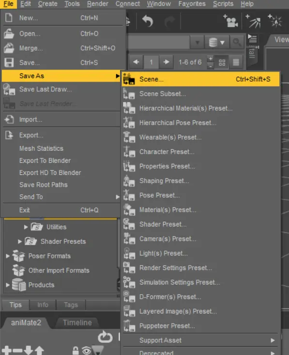This screenshot has width=289, height=355.
Task: Go to next page arrow
Action: coord(166,62)
